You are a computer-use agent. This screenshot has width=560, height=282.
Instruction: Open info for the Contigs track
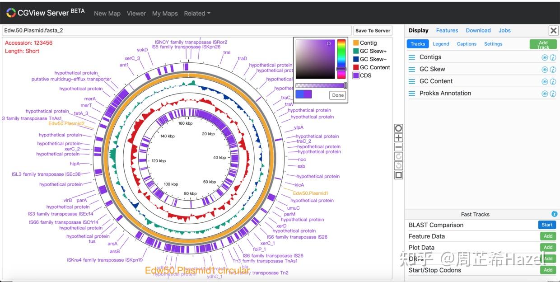[553, 57]
